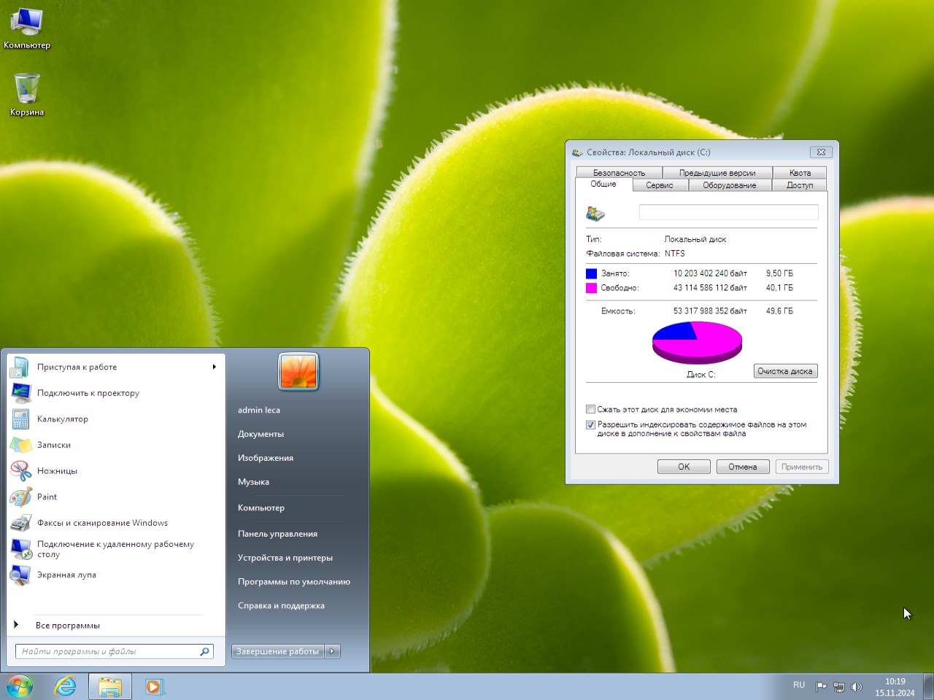Click the Action Center flag tray icon
The height and width of the screenshot is (700, 934).
pos(821,686)
